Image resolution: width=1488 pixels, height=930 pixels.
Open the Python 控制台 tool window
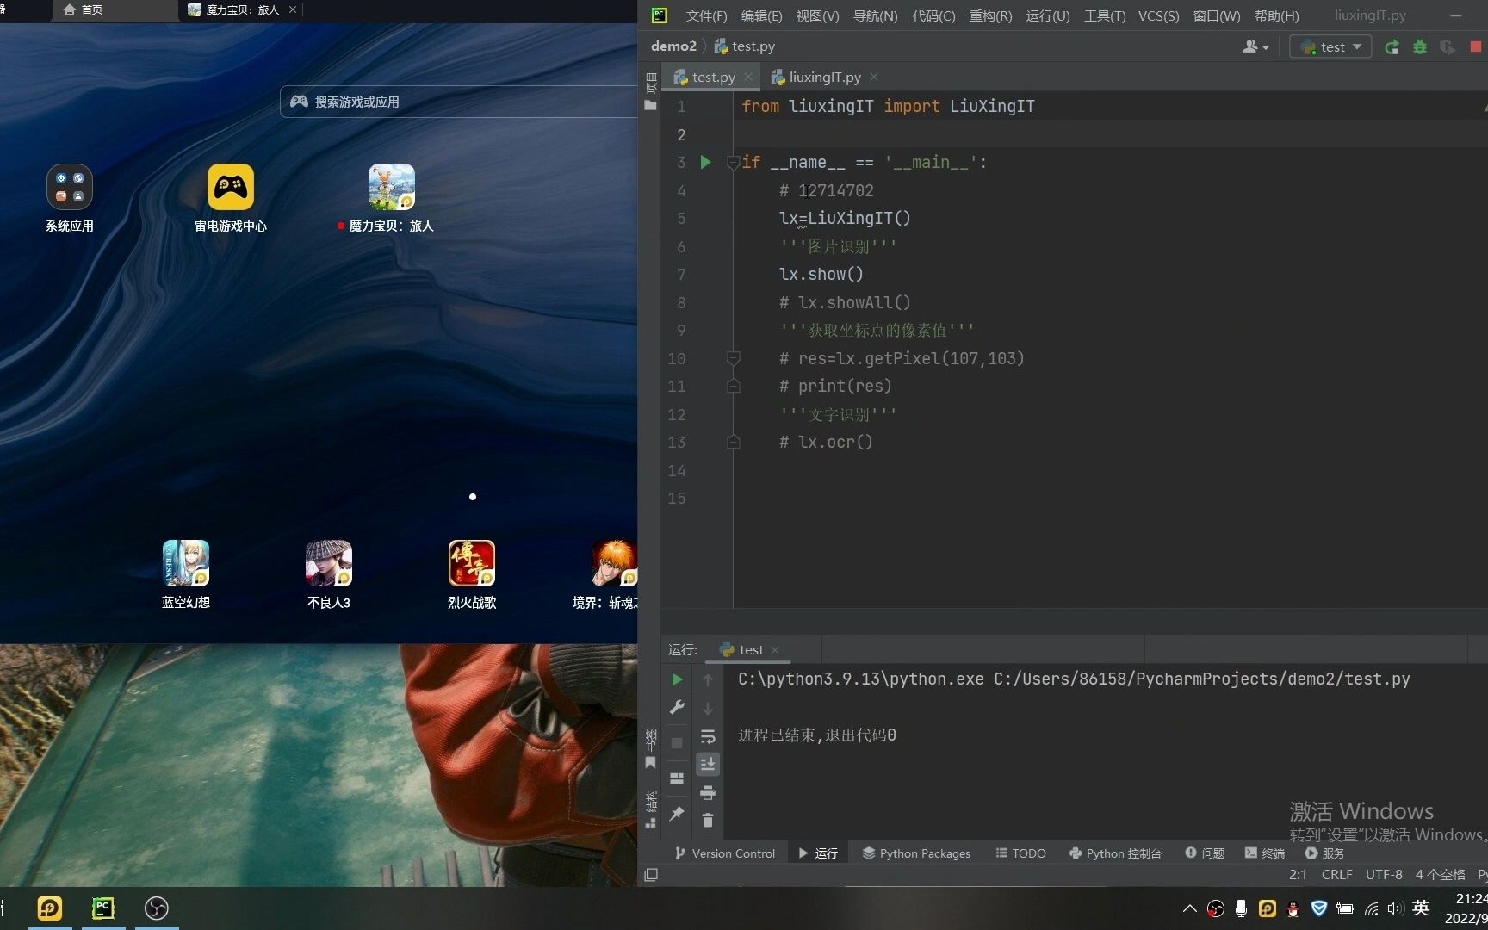(x=1115, y=853)
